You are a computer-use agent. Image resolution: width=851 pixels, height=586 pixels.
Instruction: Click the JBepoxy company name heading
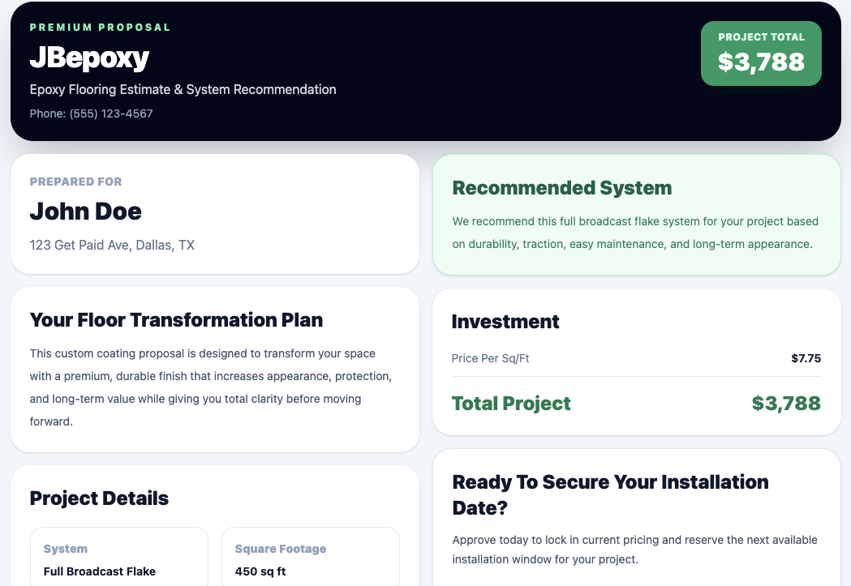[89, 58]
